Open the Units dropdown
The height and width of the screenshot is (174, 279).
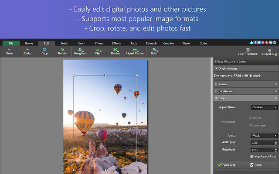tap(264, 136)
